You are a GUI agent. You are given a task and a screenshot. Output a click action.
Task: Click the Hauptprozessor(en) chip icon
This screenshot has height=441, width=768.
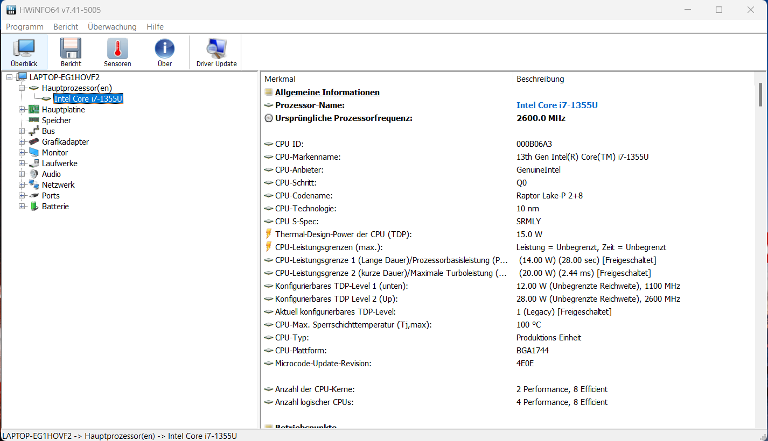tap(34, 88)
